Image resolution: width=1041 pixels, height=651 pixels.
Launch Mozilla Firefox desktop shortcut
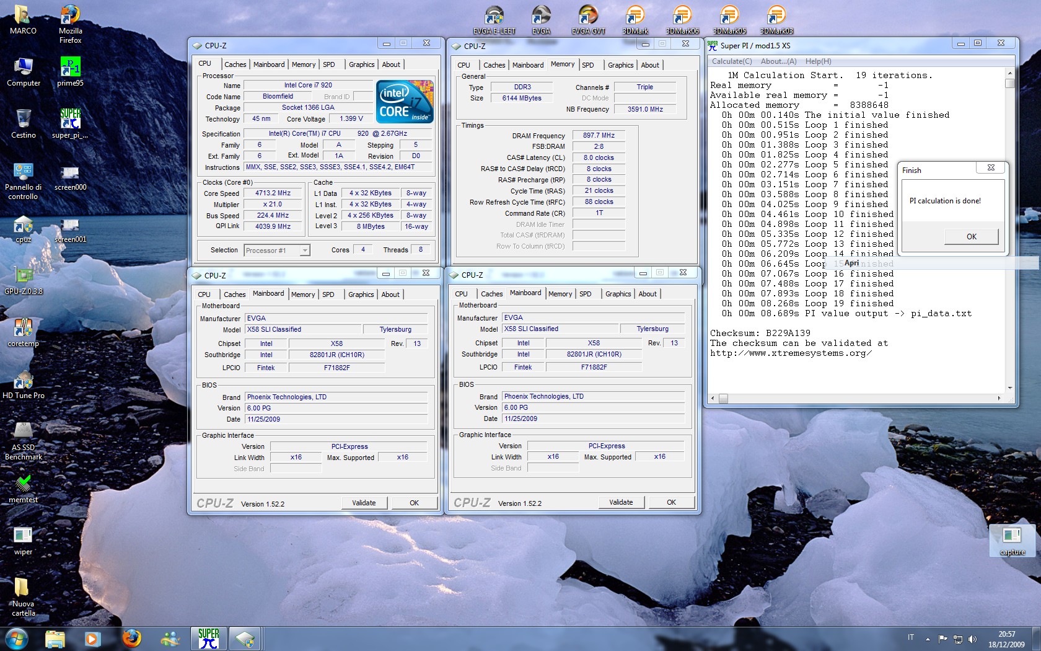[x=70, y=24]
